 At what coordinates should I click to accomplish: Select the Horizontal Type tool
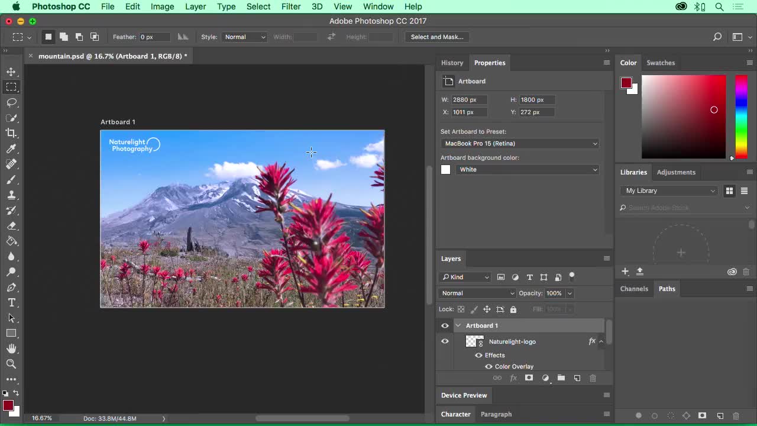pos(12,302)
